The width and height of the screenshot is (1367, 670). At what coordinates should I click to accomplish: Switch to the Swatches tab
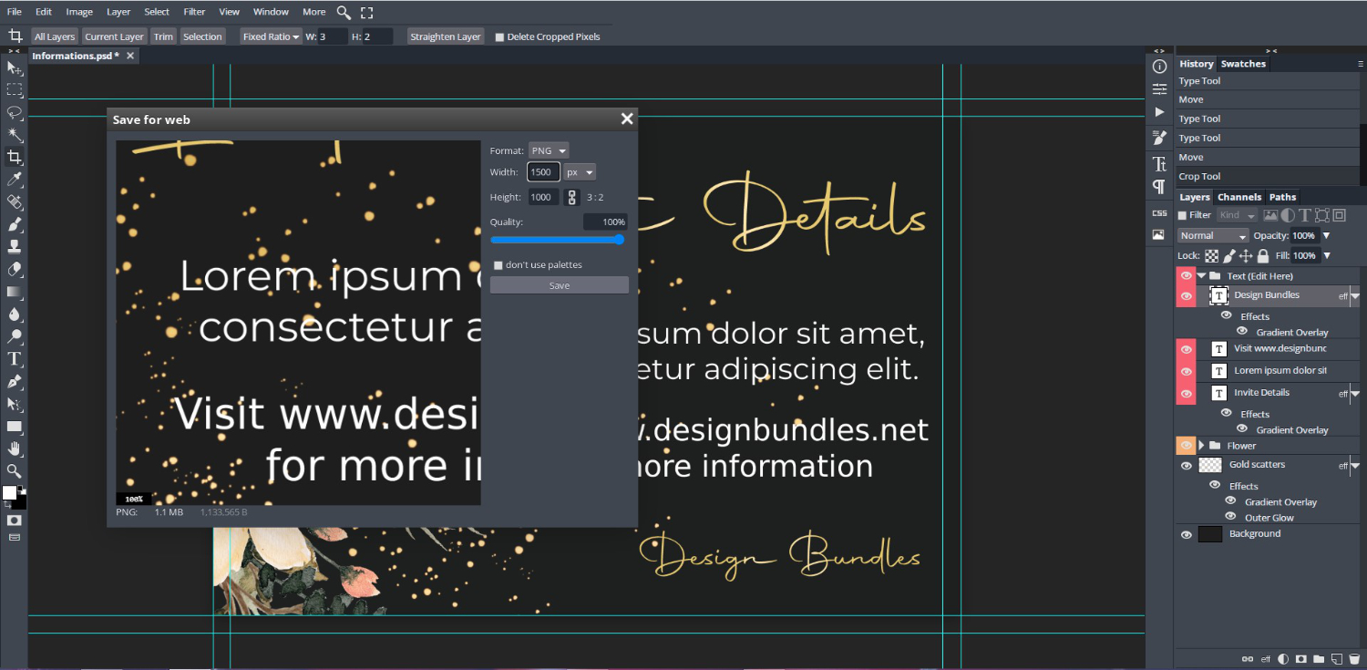1243,64
